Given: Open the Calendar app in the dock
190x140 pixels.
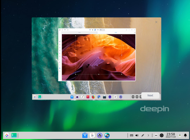Looking at the screenshot, I should [92, 135].
